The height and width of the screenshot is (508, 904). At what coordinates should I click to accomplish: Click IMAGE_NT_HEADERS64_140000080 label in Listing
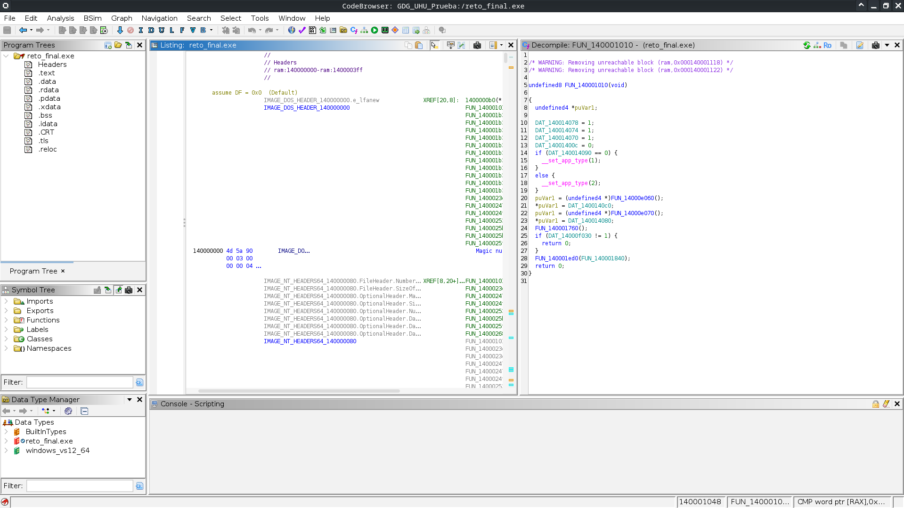(x=310, y=341)
